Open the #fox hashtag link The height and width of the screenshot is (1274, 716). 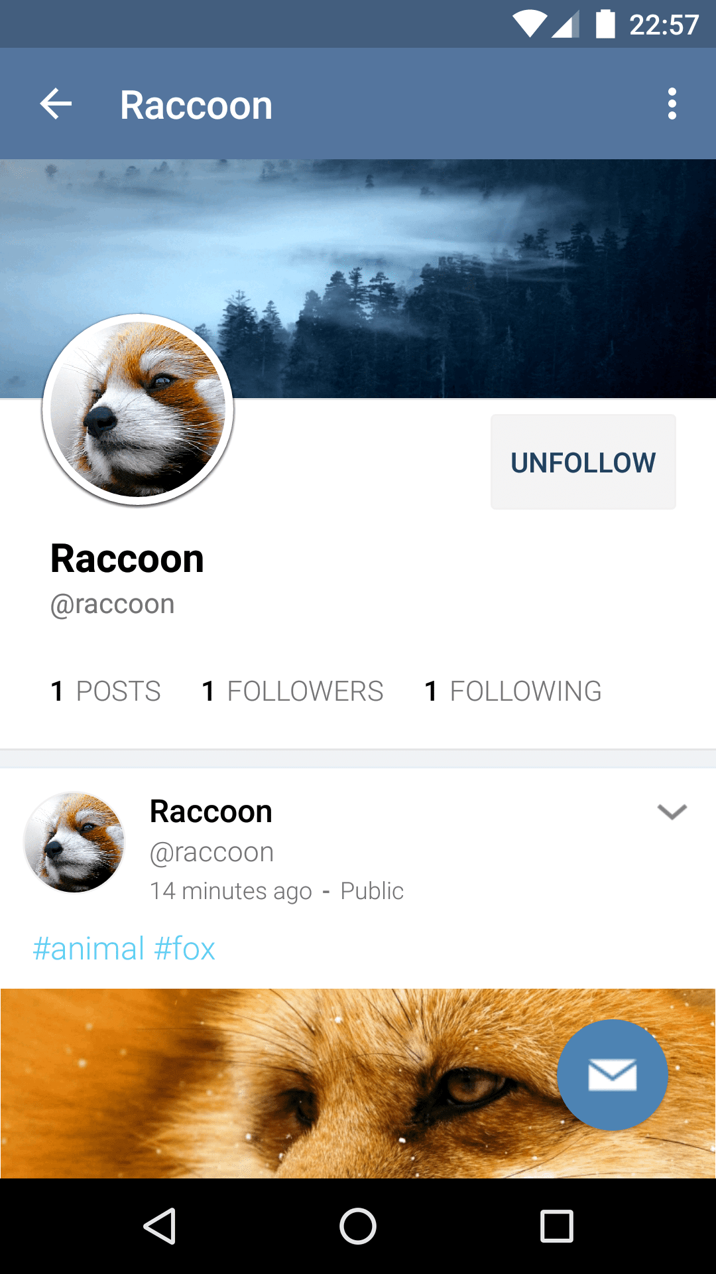point(185,949)
